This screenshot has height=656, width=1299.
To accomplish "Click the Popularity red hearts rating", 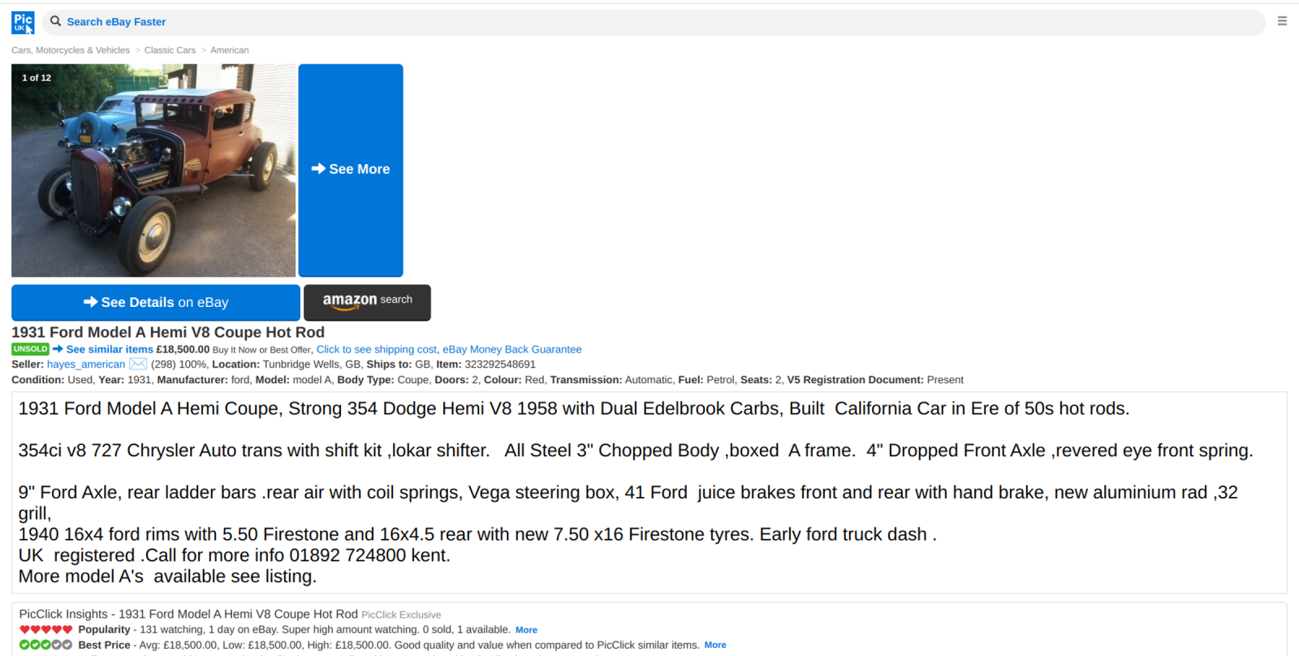I will point(46,629).
